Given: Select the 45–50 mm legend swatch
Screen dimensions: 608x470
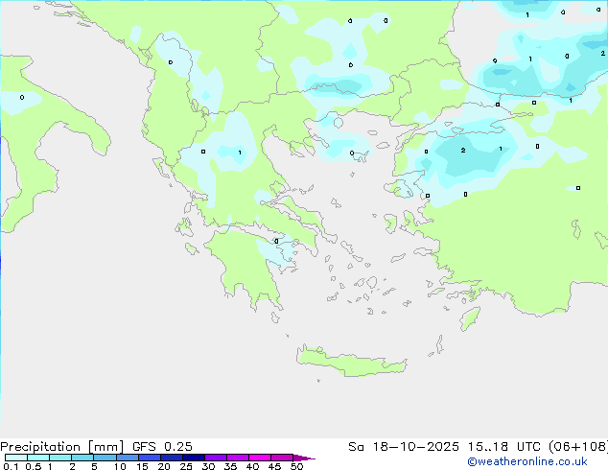Looking at the screenshot, I should pos(282,458).
